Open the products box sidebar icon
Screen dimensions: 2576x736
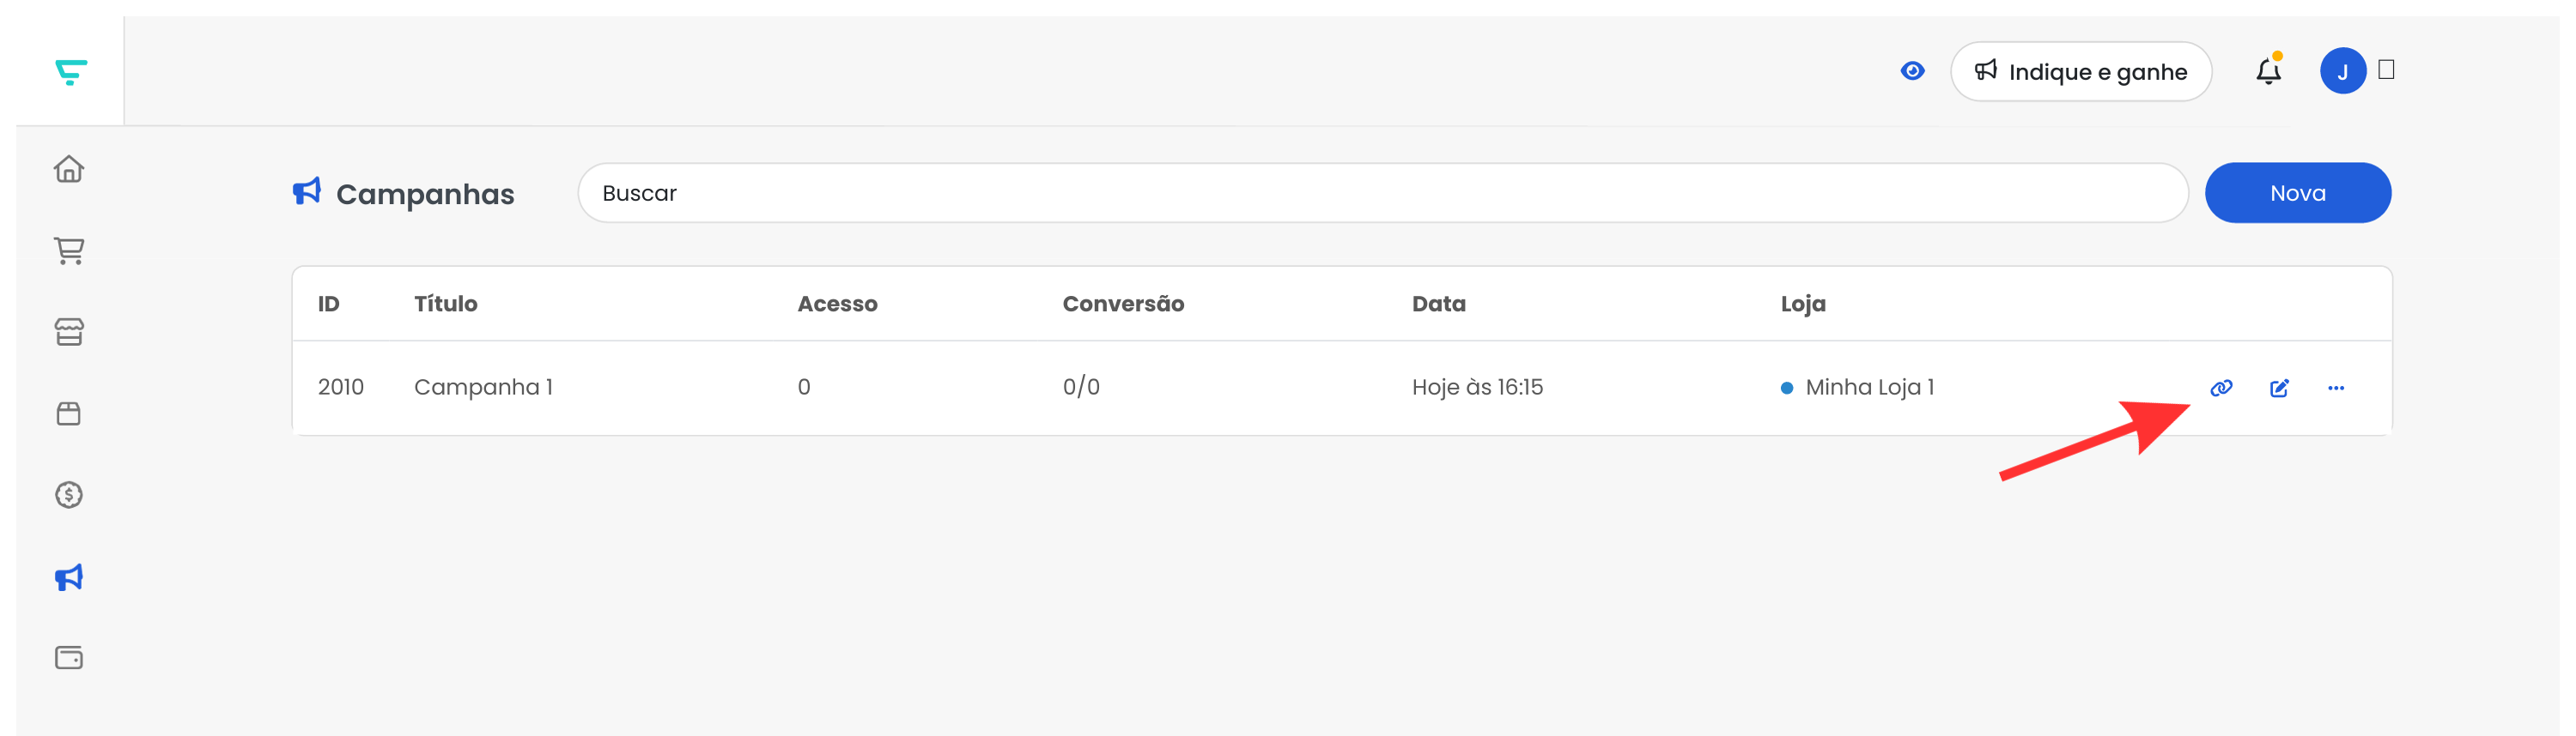[69, 413]
